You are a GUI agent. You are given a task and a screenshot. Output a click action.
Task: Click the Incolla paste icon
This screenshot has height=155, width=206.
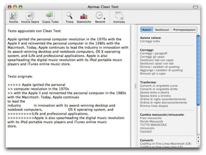point(14,15)
